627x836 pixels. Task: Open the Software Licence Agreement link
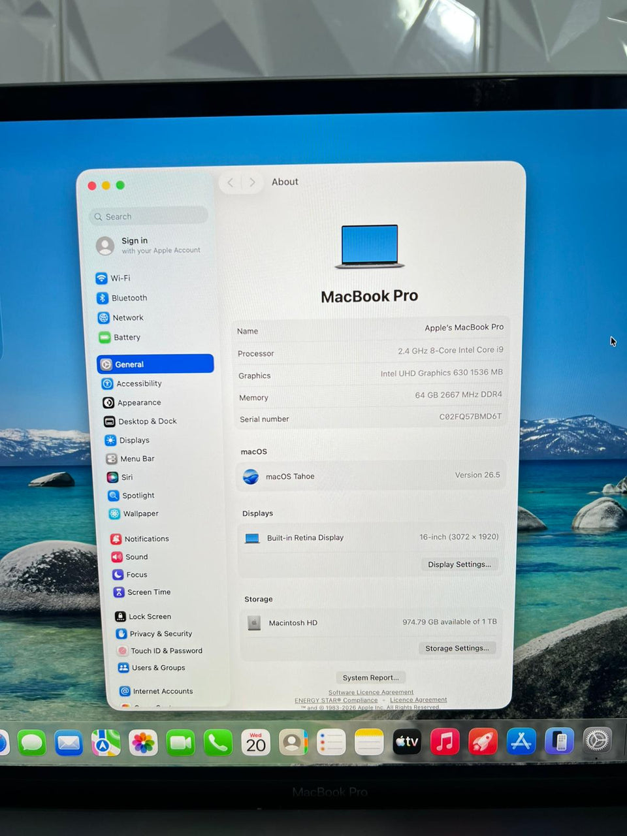coord(371,692)
